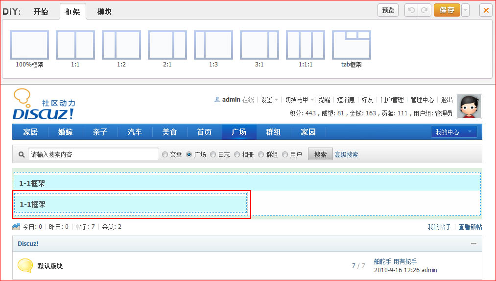The width and height of the screenshot is (496, 281).
Task: Open the 设置 dropdown in user bar
Action: [269, 100]
